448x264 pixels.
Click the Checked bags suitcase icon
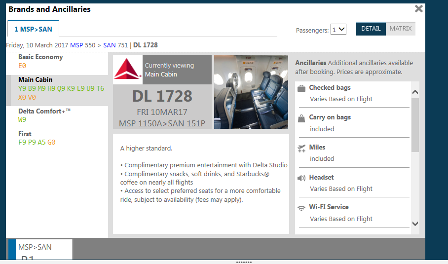tap(301, 88)
